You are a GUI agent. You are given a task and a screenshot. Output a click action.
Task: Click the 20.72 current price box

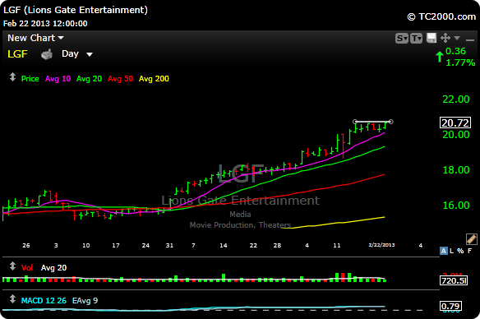(x=455, y=123)
